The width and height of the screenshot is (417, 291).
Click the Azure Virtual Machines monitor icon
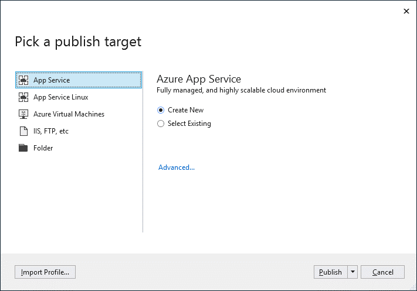(23, 114)
